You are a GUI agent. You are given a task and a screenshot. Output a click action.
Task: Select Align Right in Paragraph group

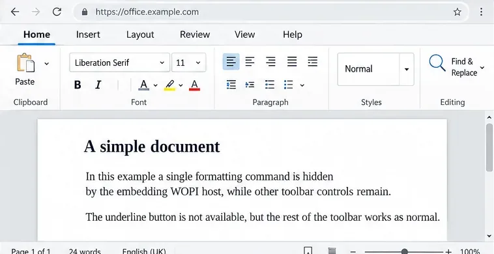270,61
